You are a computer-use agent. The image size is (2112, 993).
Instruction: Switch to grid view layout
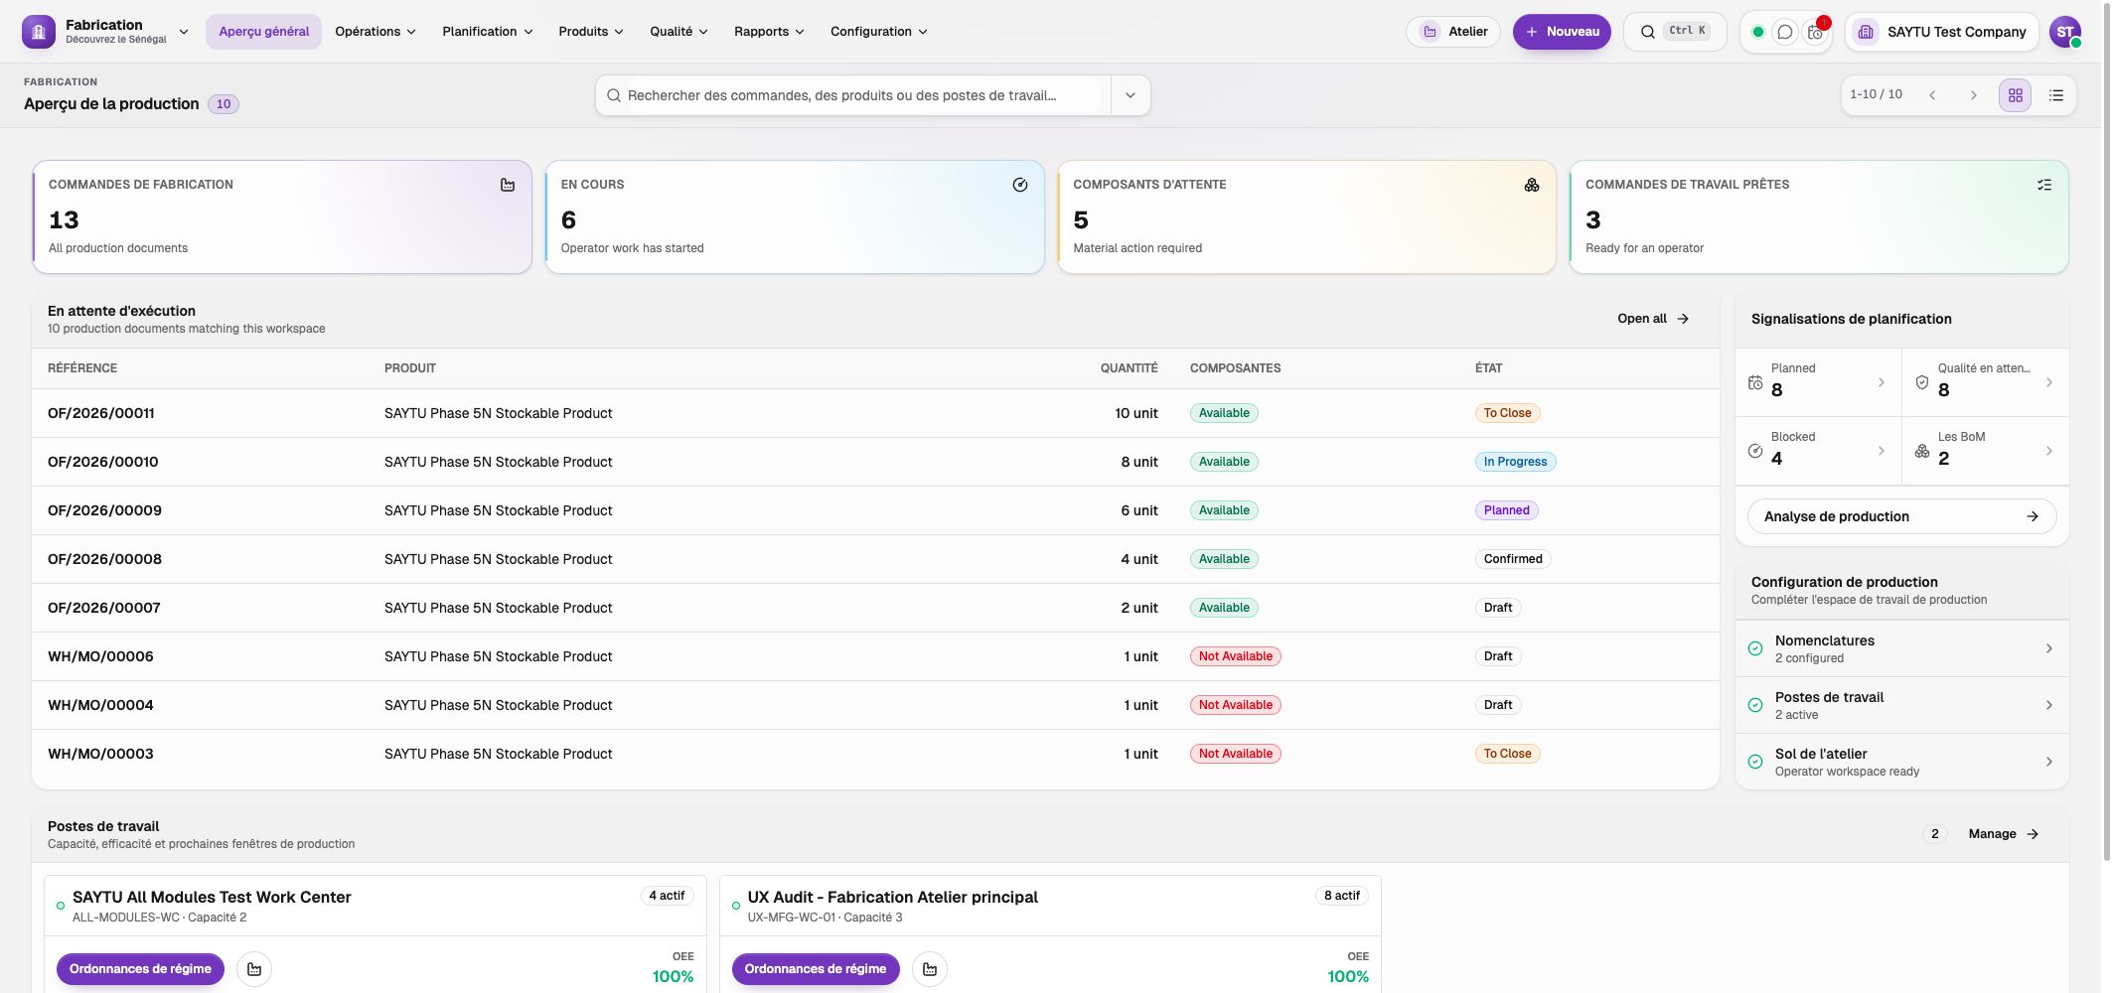(x=2016, y=95)
